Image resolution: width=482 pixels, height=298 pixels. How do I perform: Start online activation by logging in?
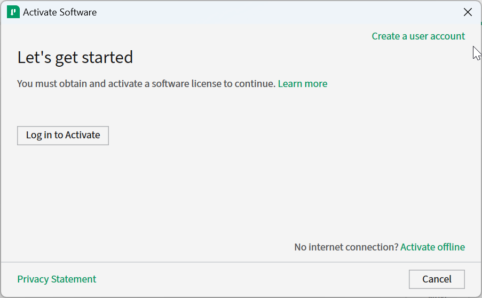point(63,136)
